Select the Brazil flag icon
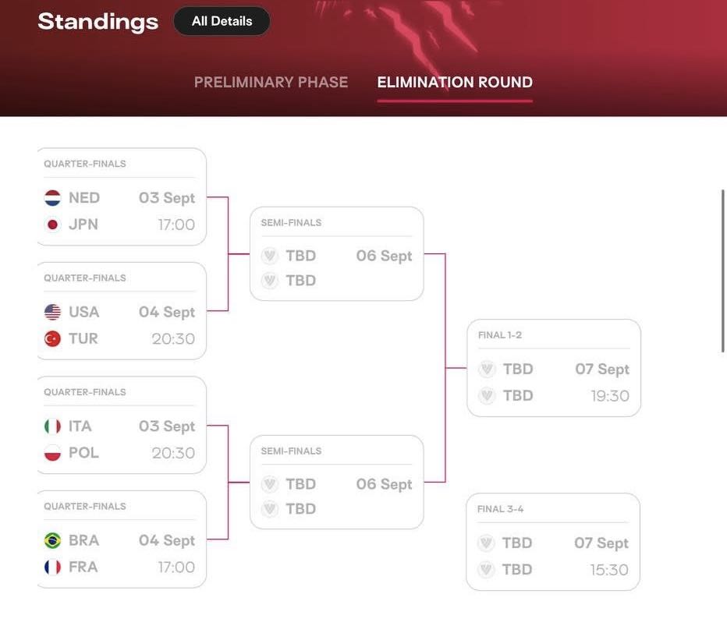The height and width of the screenshot is (626, 727). [52, 540]
